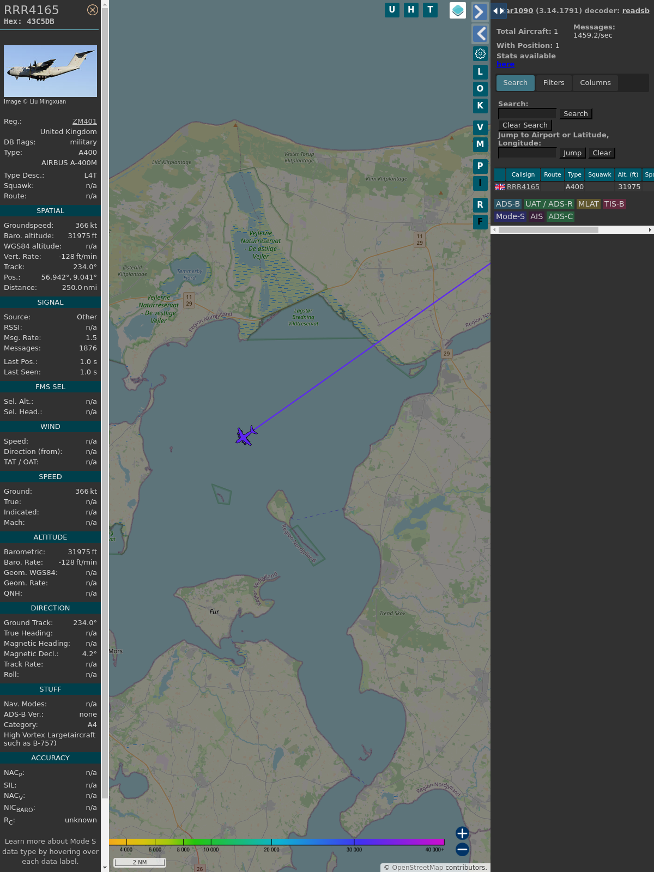Open the ZM401 registration link
654x872 pixels.
tap(84, 122)
